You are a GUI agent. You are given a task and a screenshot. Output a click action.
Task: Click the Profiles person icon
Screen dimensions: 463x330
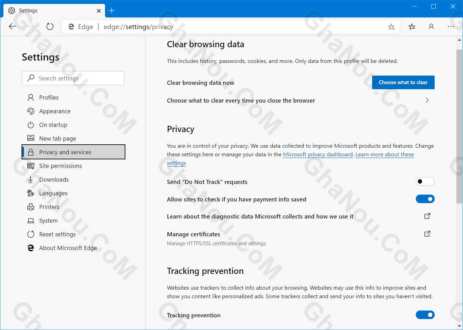tap(31, 97)
